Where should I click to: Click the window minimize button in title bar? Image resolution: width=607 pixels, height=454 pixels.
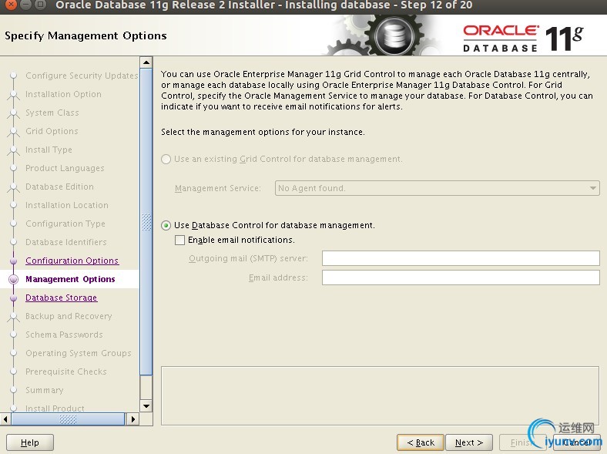(26, 5)
